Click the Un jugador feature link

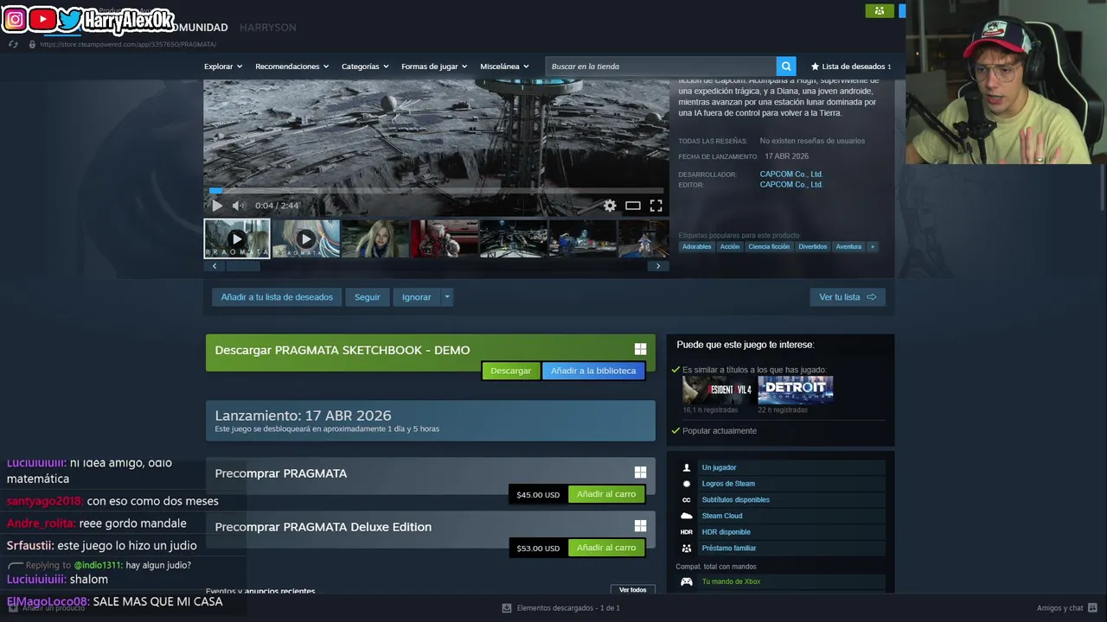tap(719, 467)
